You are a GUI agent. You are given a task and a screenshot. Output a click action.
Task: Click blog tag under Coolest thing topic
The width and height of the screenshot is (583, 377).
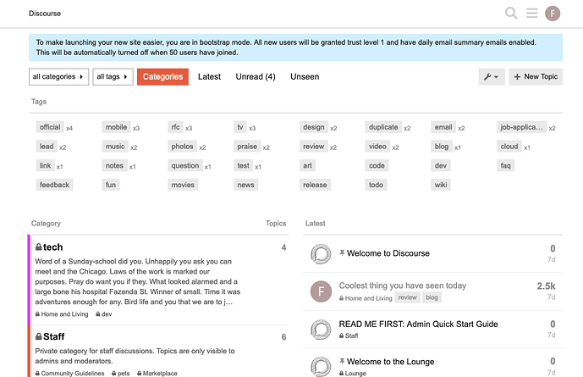click(432, 297)
